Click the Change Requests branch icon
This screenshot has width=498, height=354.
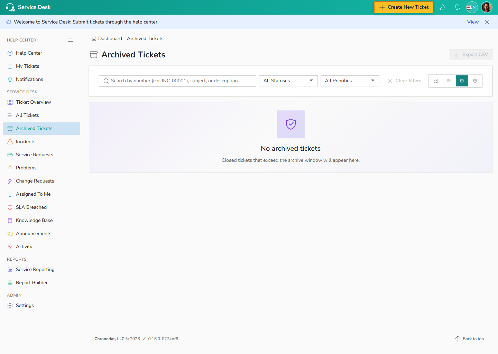(x=10, y=181)
